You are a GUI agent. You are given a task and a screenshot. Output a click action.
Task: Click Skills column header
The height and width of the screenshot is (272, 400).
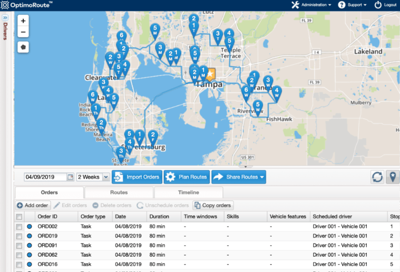pyautogui.click(x=246, y=217)
